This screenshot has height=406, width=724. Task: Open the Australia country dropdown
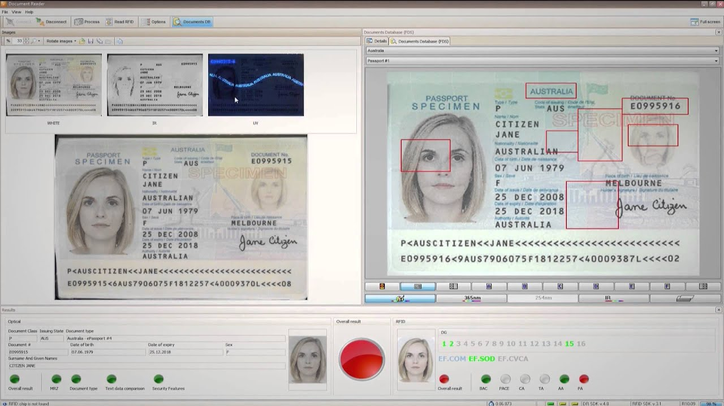tap(542, 51)
